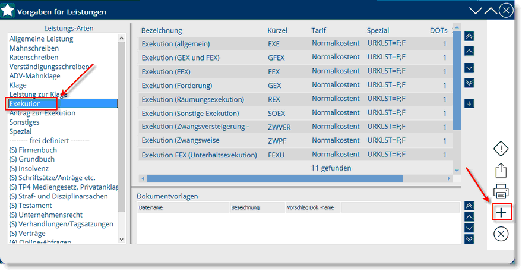Select (S) Grundbuch entry
Screen dimensions: 522x271
point(32,159)
